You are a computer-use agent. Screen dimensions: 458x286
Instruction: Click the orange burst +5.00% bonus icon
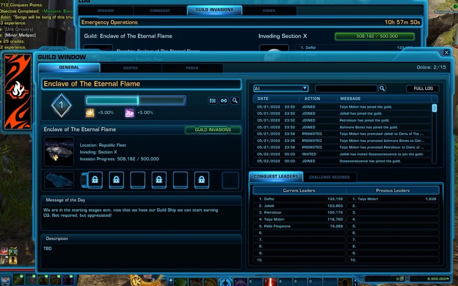pos(90,112)
